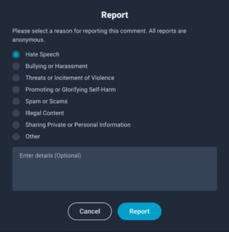The width and height of the screenshot is (229, 232).
Task: Click the Report dialog title
Action: (115, 15)
